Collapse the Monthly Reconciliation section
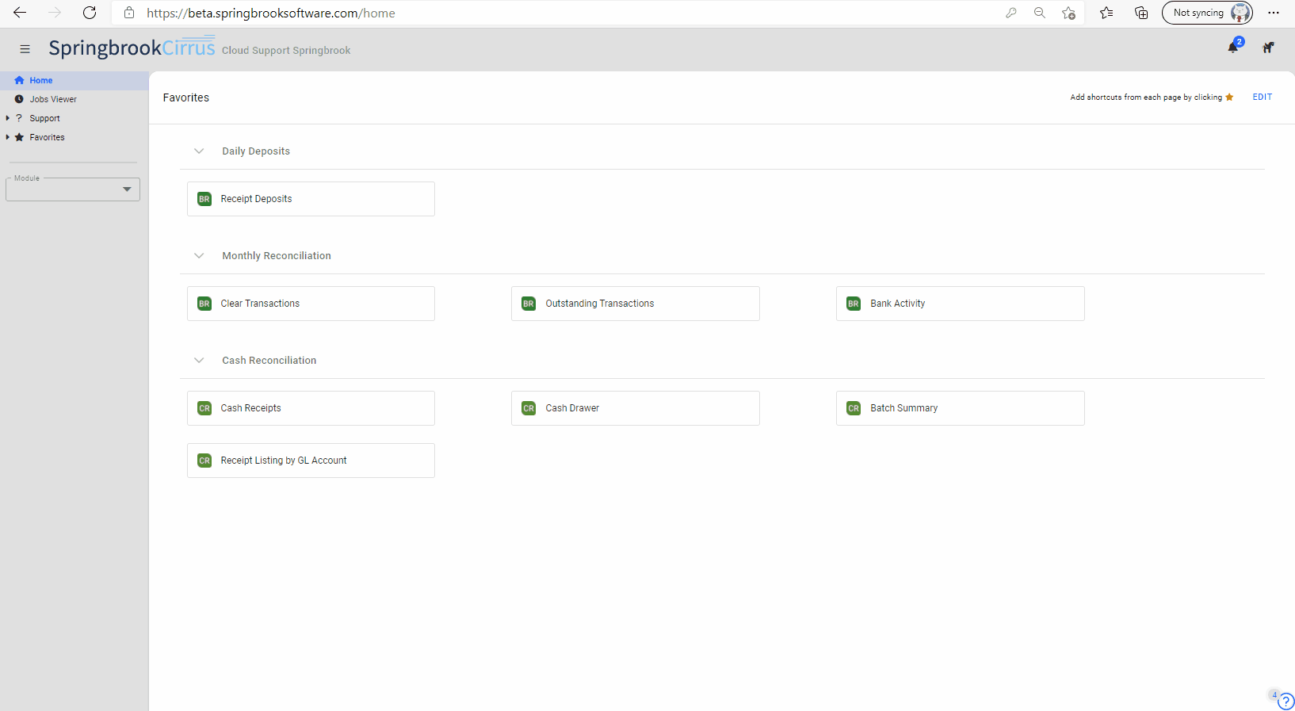Viewport: 1295px width, 711px height. pyautogui.click(x=199, y=256)
